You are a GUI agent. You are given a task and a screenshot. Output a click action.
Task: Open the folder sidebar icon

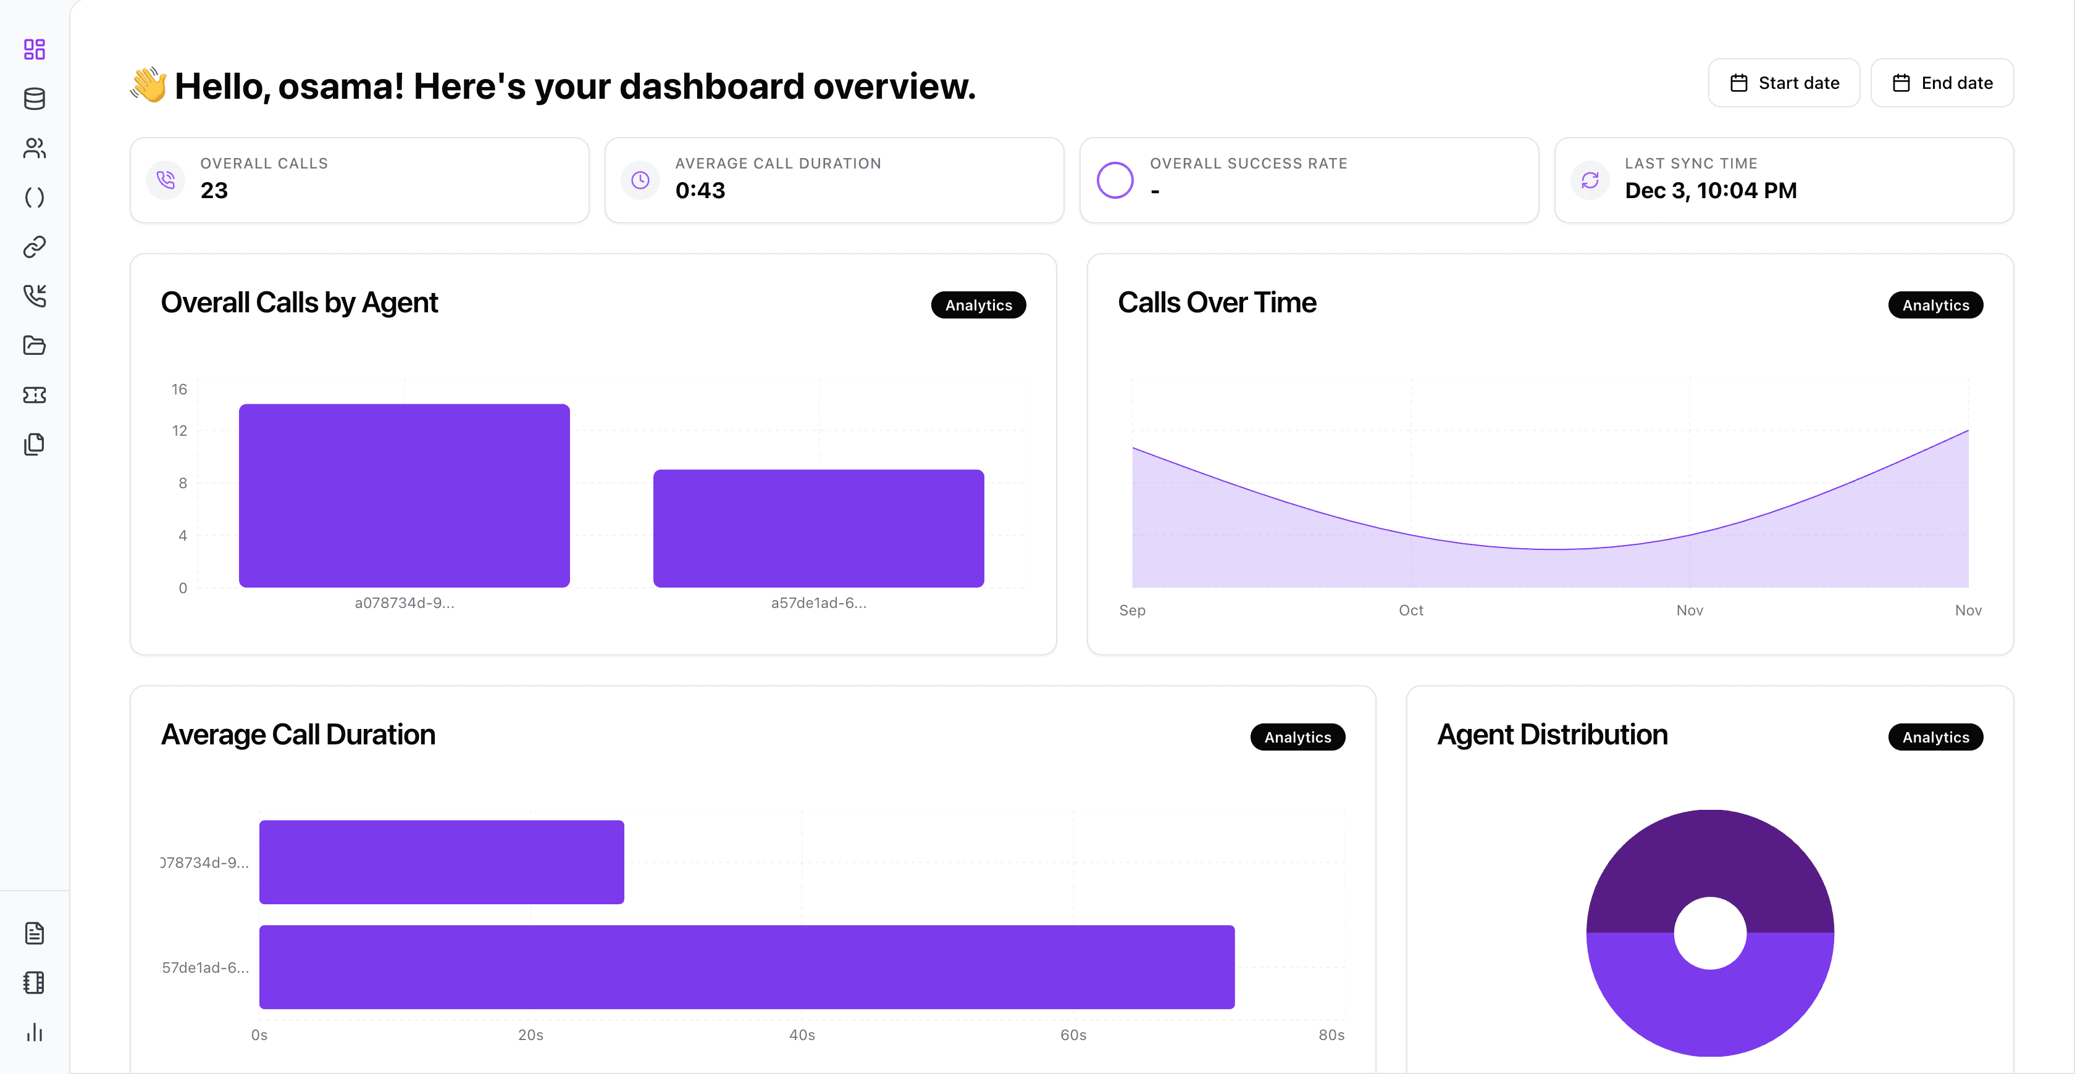point(34,346)
